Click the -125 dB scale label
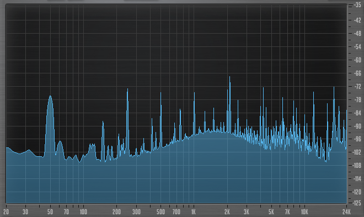Image resolution: width=364 pixels, height=217 pixels. (357, 203)
